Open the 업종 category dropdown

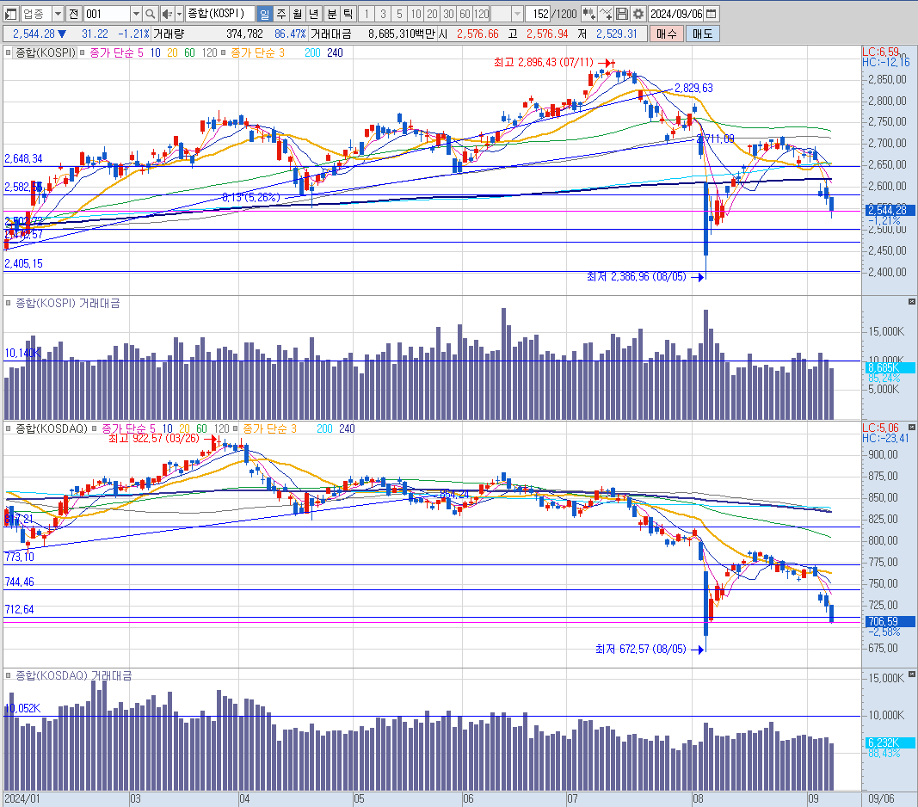click(58, 14)
